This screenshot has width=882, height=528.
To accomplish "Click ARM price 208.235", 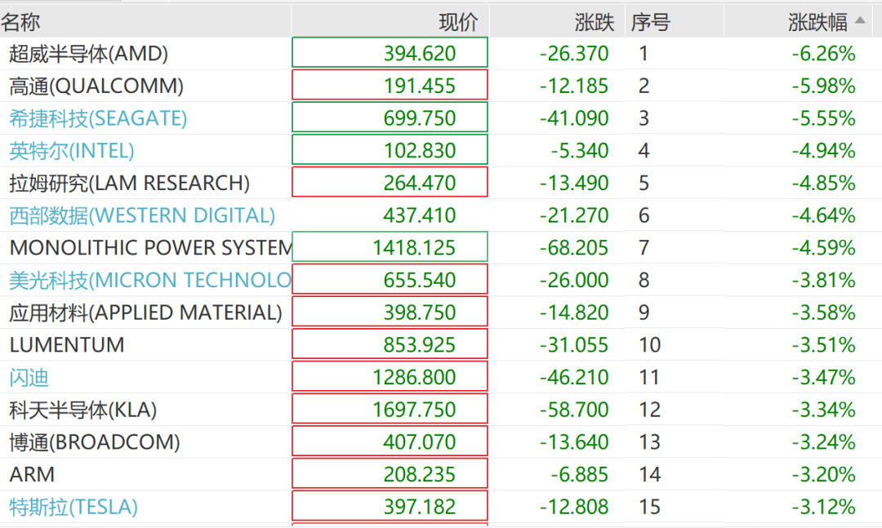I will [420, 475].
